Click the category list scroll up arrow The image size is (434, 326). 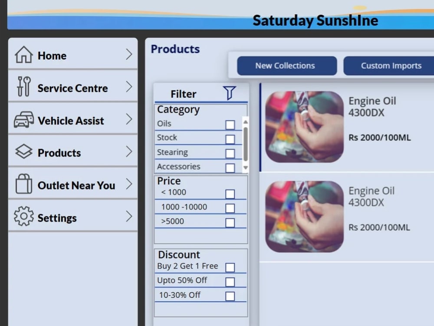pyautogui.click(x=245, y=122)
